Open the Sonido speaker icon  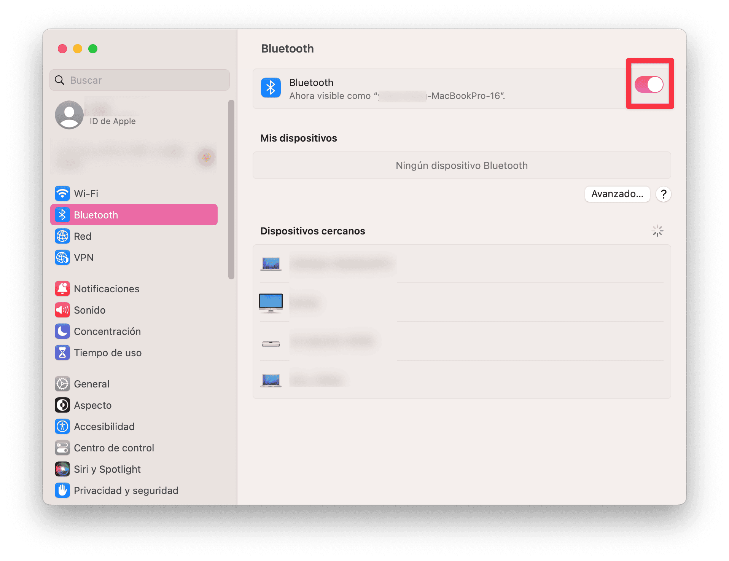62,310
